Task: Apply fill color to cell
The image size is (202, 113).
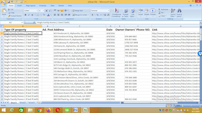Action: 44,15
